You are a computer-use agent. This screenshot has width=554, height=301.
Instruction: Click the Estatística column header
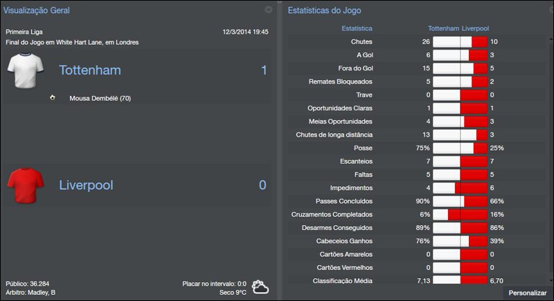(357, 29)
